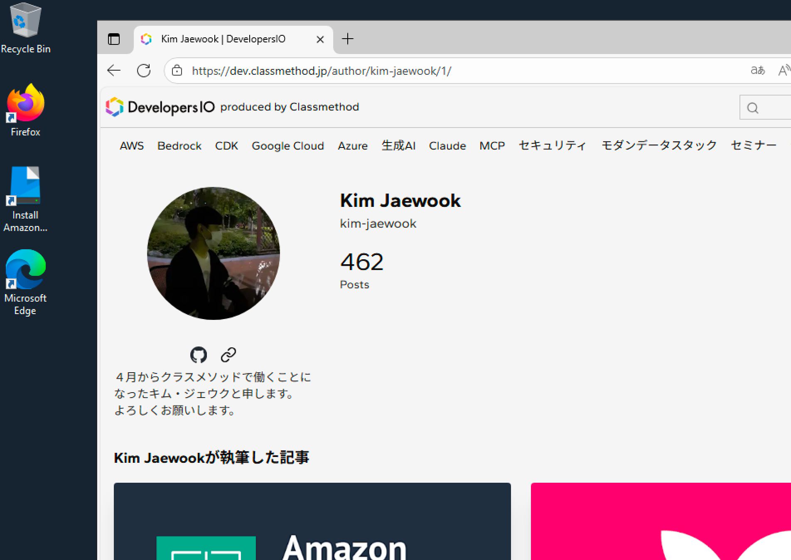Click the produced by Classmethod text
Viewport: 791px width, 560px height.
point(290,107)
